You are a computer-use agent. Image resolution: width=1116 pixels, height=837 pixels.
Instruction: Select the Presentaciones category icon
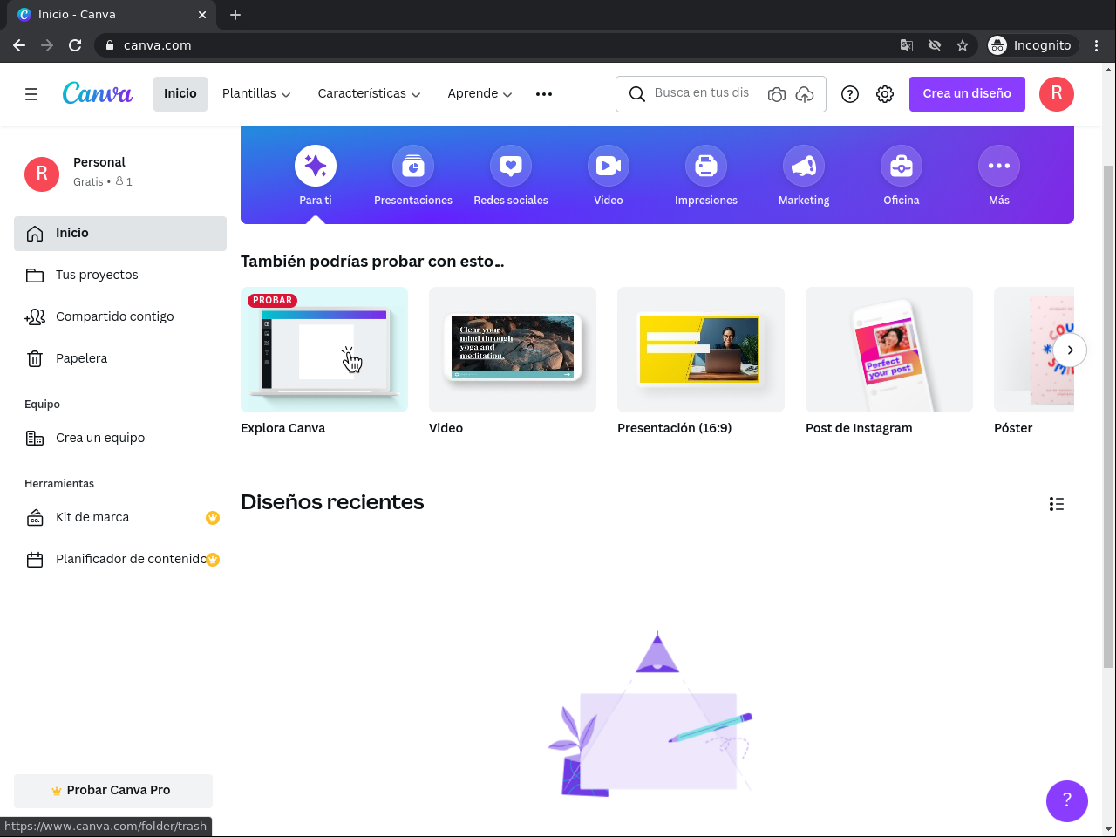pos(413,166)
